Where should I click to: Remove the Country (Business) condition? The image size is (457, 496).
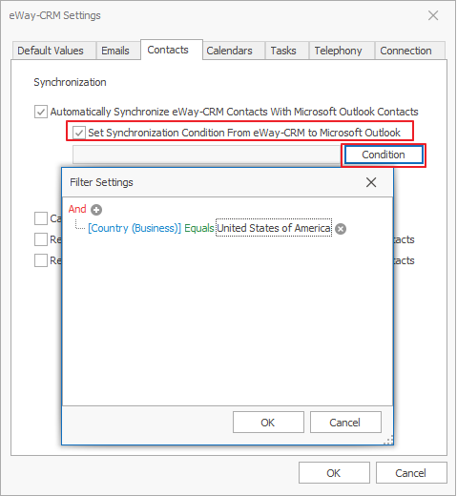(341, 229)
